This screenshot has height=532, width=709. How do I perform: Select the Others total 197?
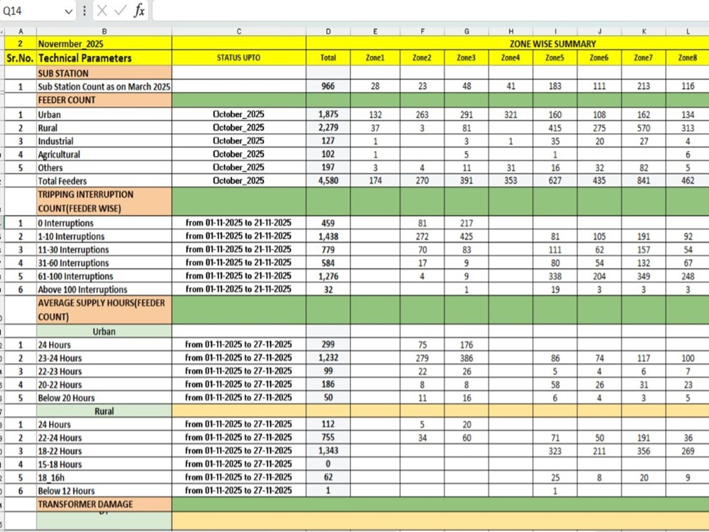pyautogui.click(x=328, y=167)
